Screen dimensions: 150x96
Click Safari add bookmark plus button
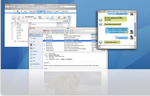[14, 7]
